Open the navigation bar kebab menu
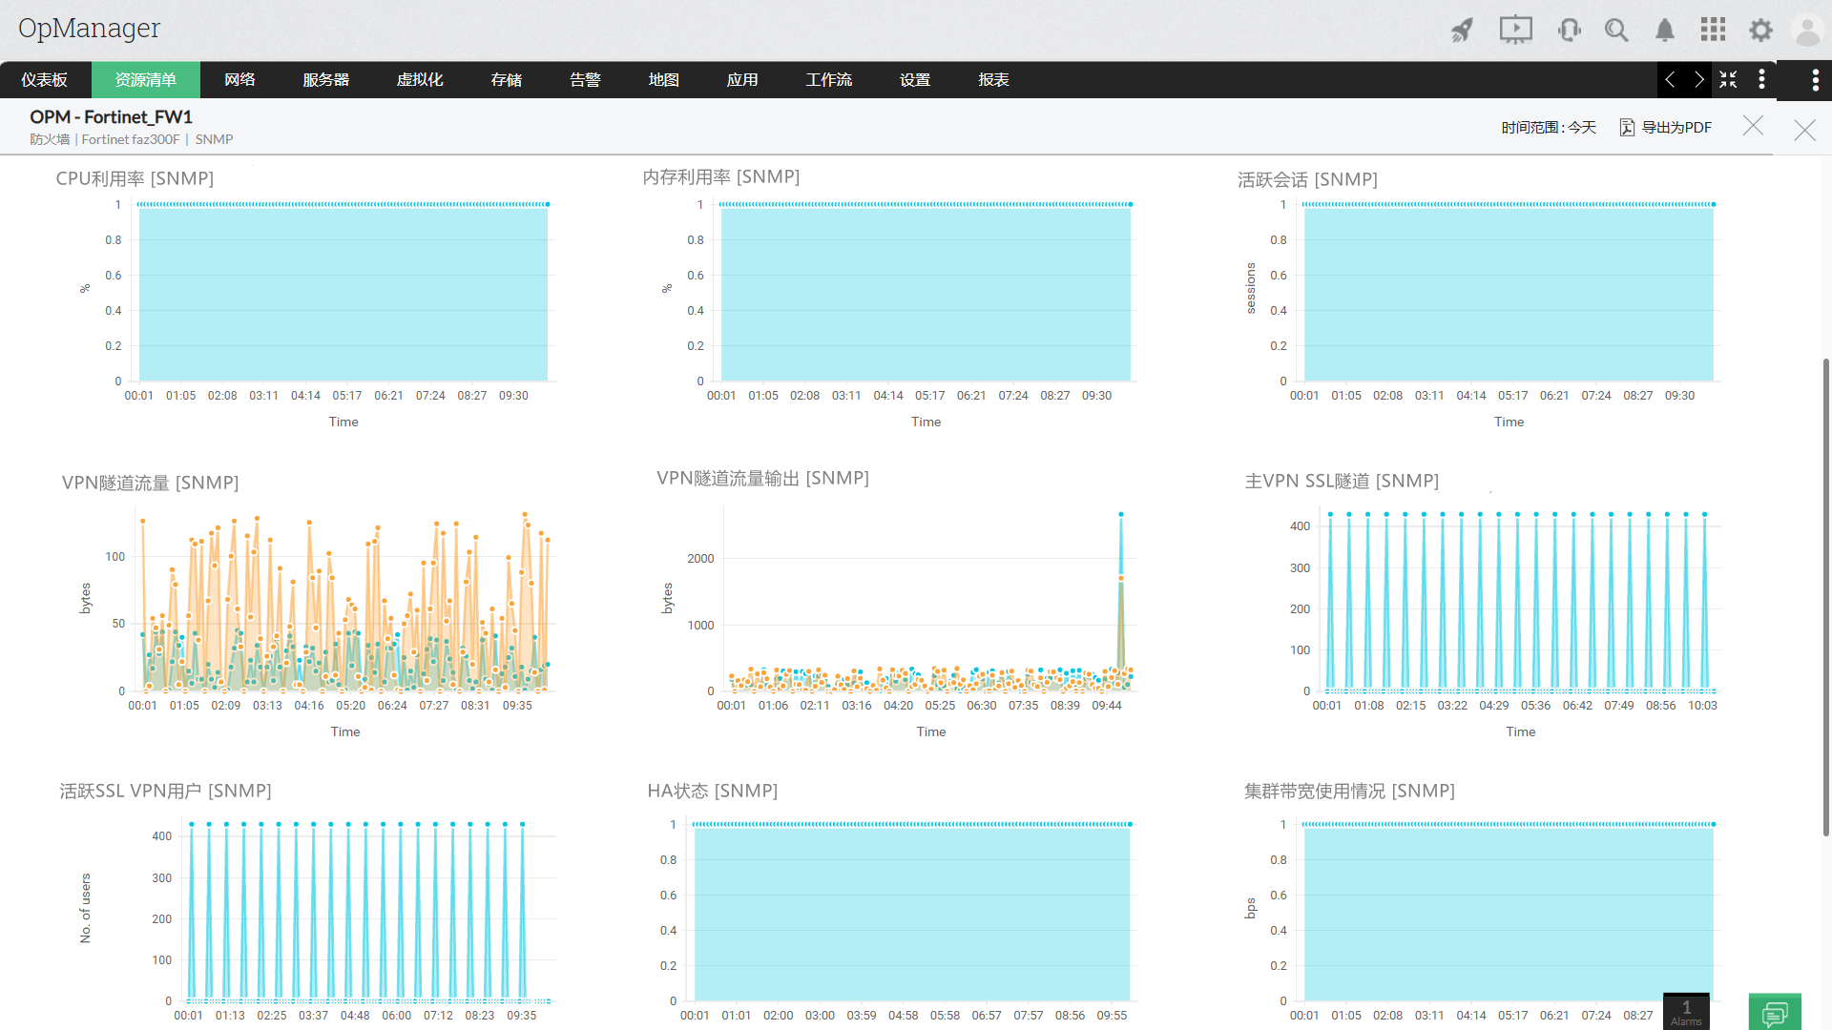Viewport: 1832px width, 1030px height. pyautogui.click(x=1761, y=80)
